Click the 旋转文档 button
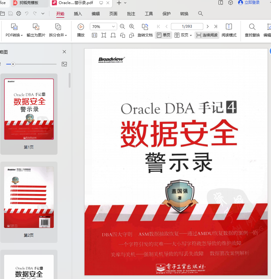Screen dimensions: 271x279 (145, 30)
